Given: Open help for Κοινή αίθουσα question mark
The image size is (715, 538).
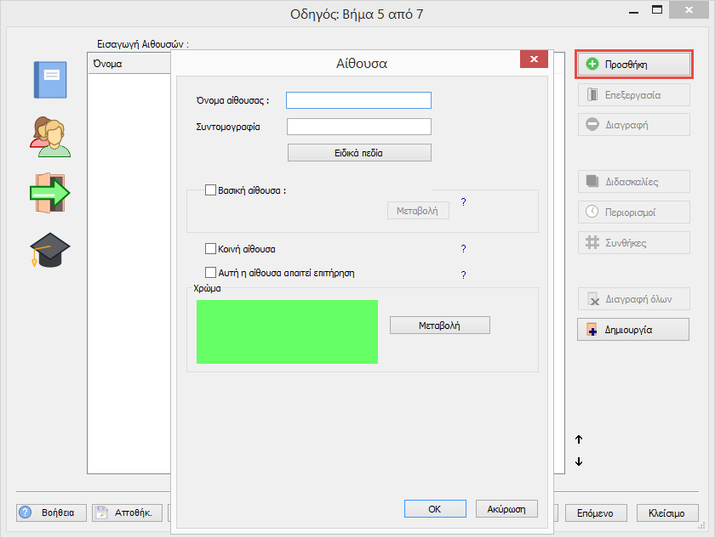Looking at the screenshot, I should click(x=464, y=249).
